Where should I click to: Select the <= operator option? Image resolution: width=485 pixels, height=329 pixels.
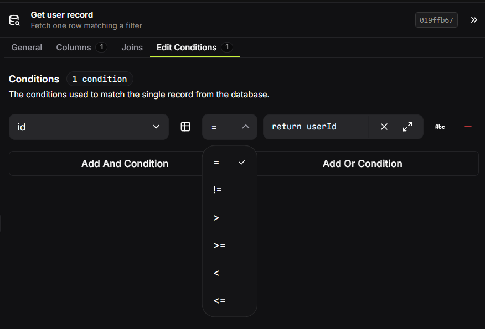pos(230,301)
